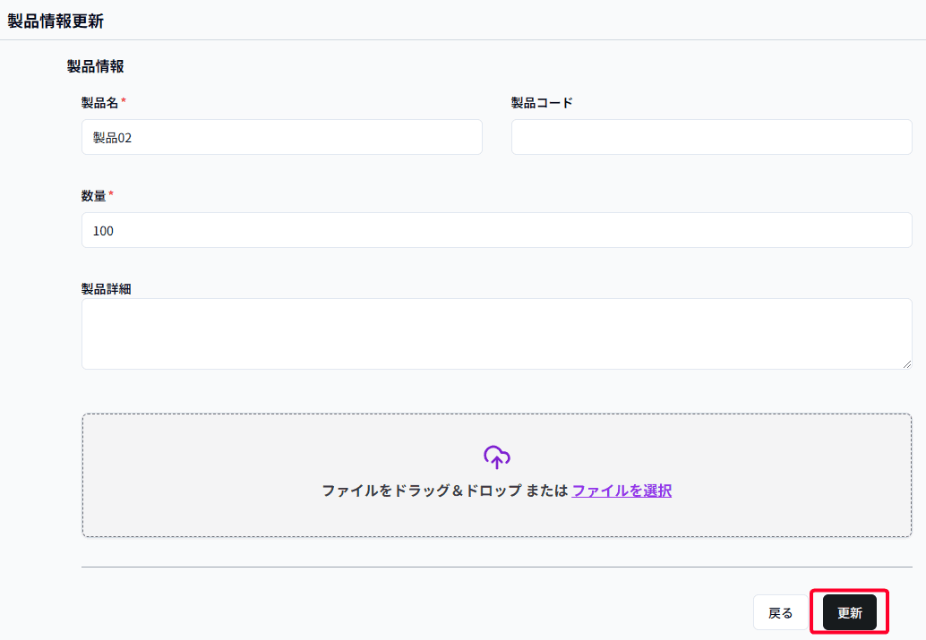The height and width of the screenshot is (640, 926).
Task: Click the 製品詳細 textarea resize handle
Action: (907, 364)
